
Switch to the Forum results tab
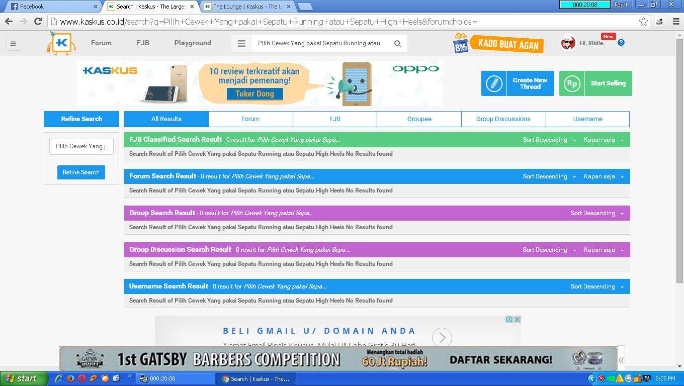click(x=250, y=119)
